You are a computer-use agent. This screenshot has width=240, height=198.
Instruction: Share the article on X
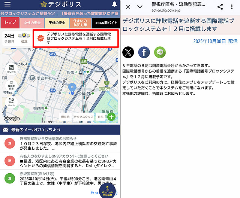point(128,52)
